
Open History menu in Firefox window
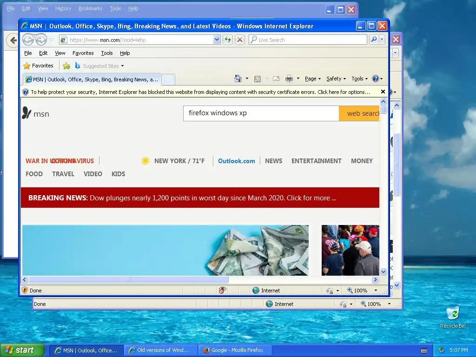pos(63,8)
